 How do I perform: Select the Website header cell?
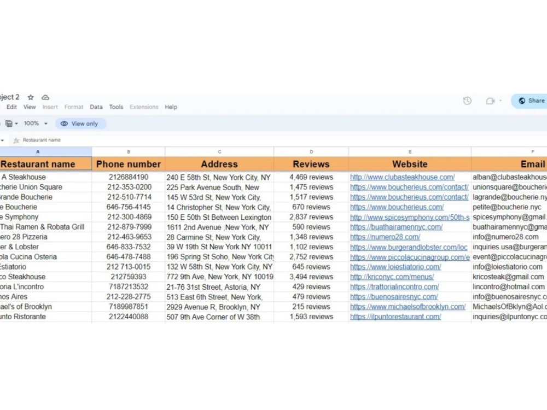click(x=410, y=164)
